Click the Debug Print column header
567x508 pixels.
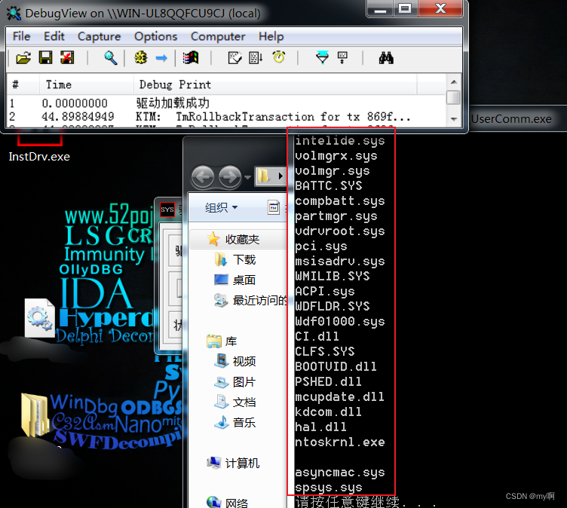pyautogui.click(x=274, y=84)
